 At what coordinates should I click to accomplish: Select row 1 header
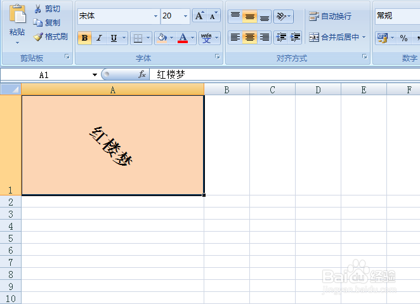[10, 145]
